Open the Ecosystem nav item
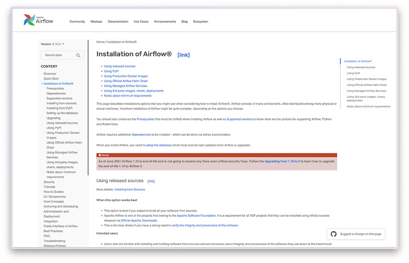This screenshot has height=263, width=409. tap(201, 22)
